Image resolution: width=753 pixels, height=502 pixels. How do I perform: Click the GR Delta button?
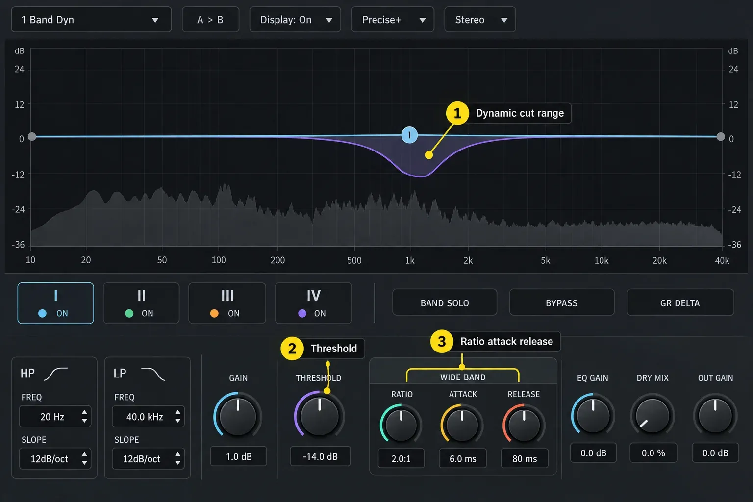point(680,302)
